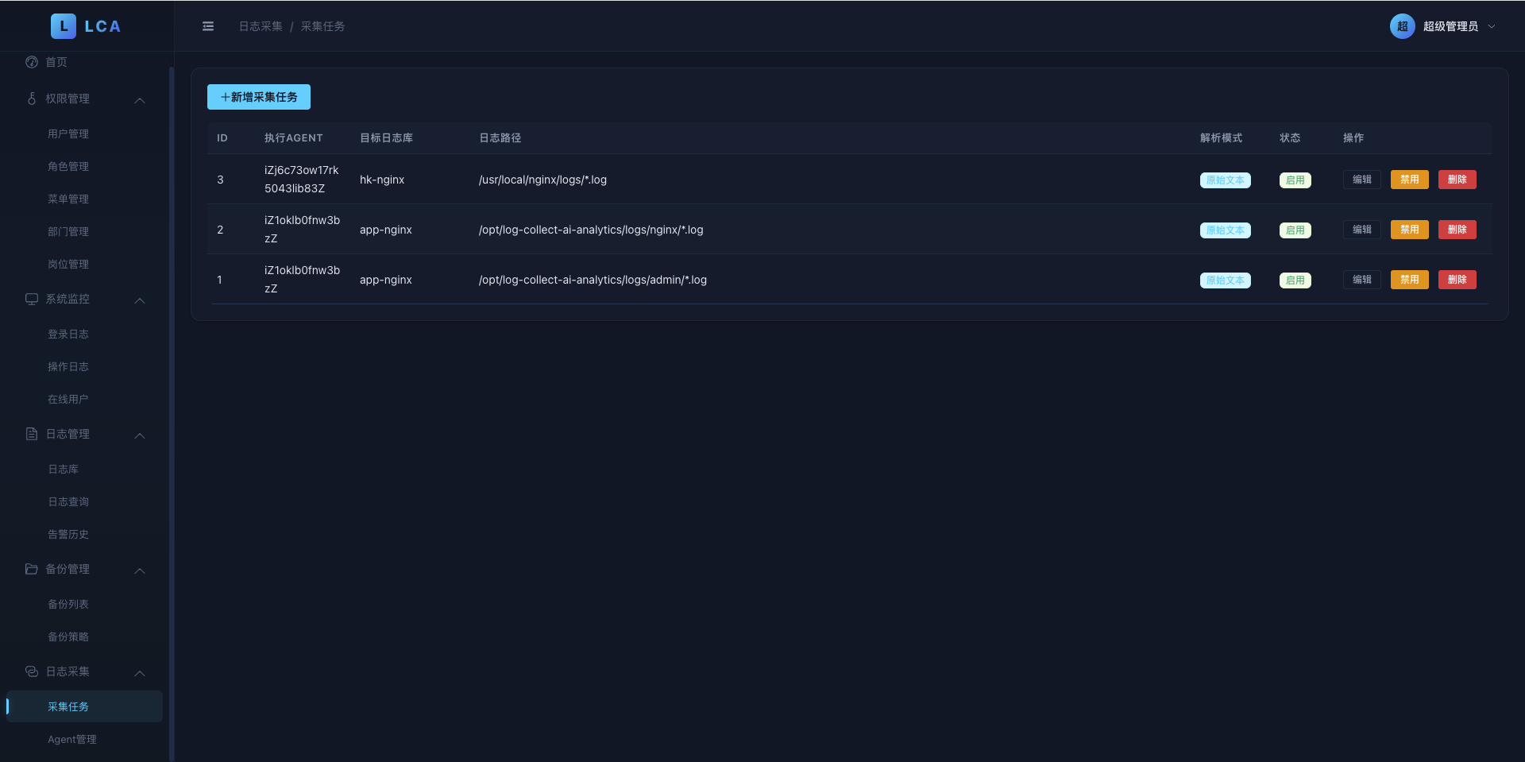Click the 首页 dashboard icon
The image size is (1525, 762).
32,62
